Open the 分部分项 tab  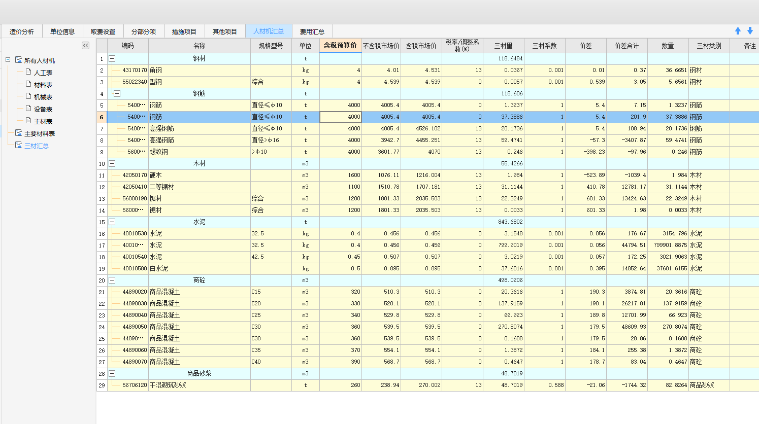tap(144, 31)
